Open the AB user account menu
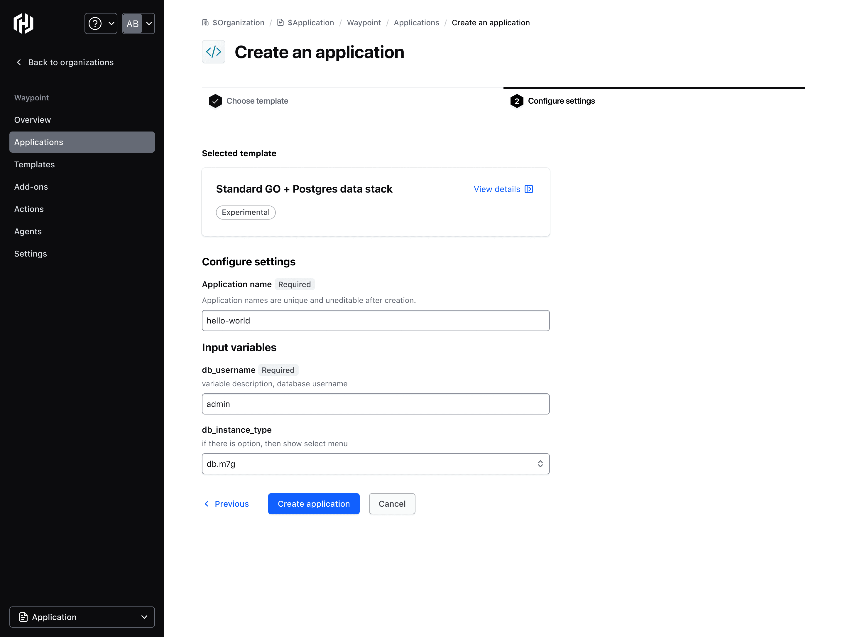The width and height of the screenshot is (845, 637). pos(138,24)
